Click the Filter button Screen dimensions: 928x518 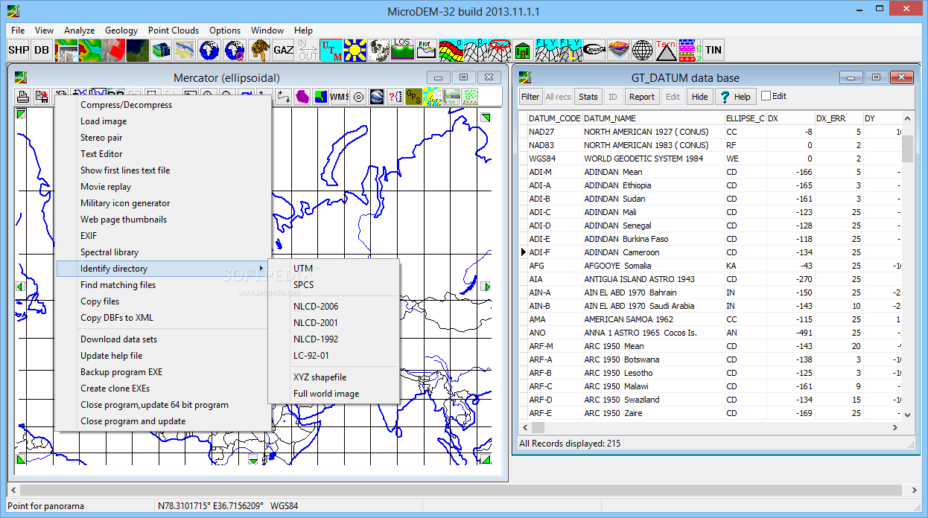pos(530,97)
